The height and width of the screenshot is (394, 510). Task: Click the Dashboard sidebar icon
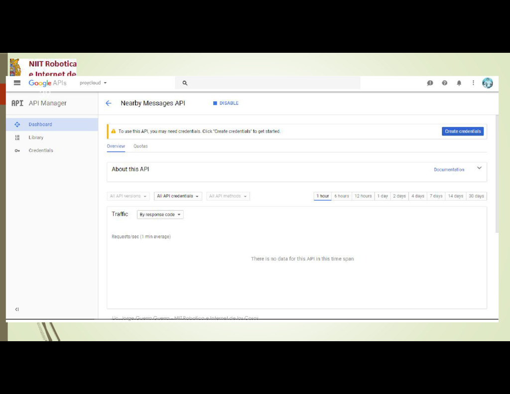(17, 125)
